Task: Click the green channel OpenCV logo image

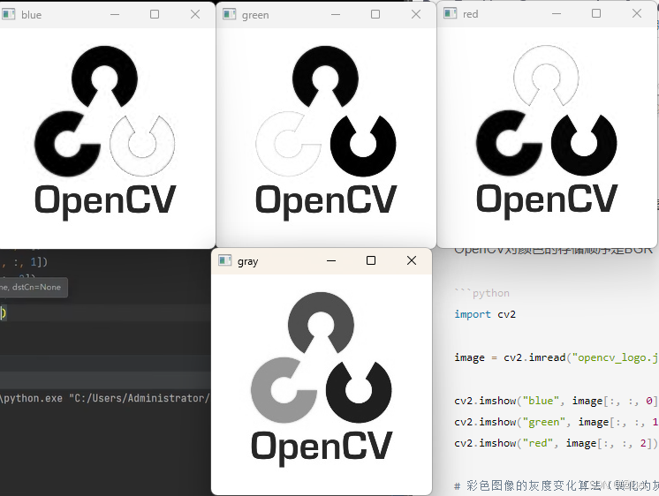Action: pos(326,132)
